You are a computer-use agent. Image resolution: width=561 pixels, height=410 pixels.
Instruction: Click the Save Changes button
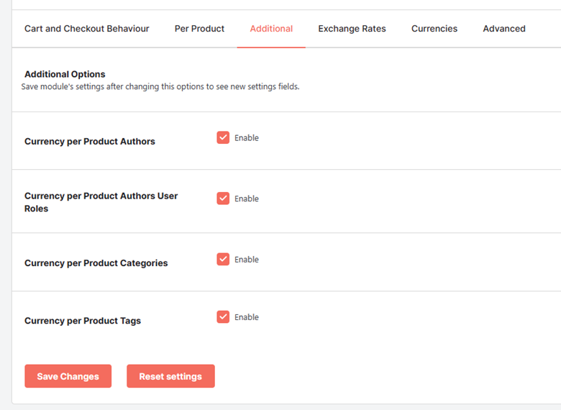(68, 376)
